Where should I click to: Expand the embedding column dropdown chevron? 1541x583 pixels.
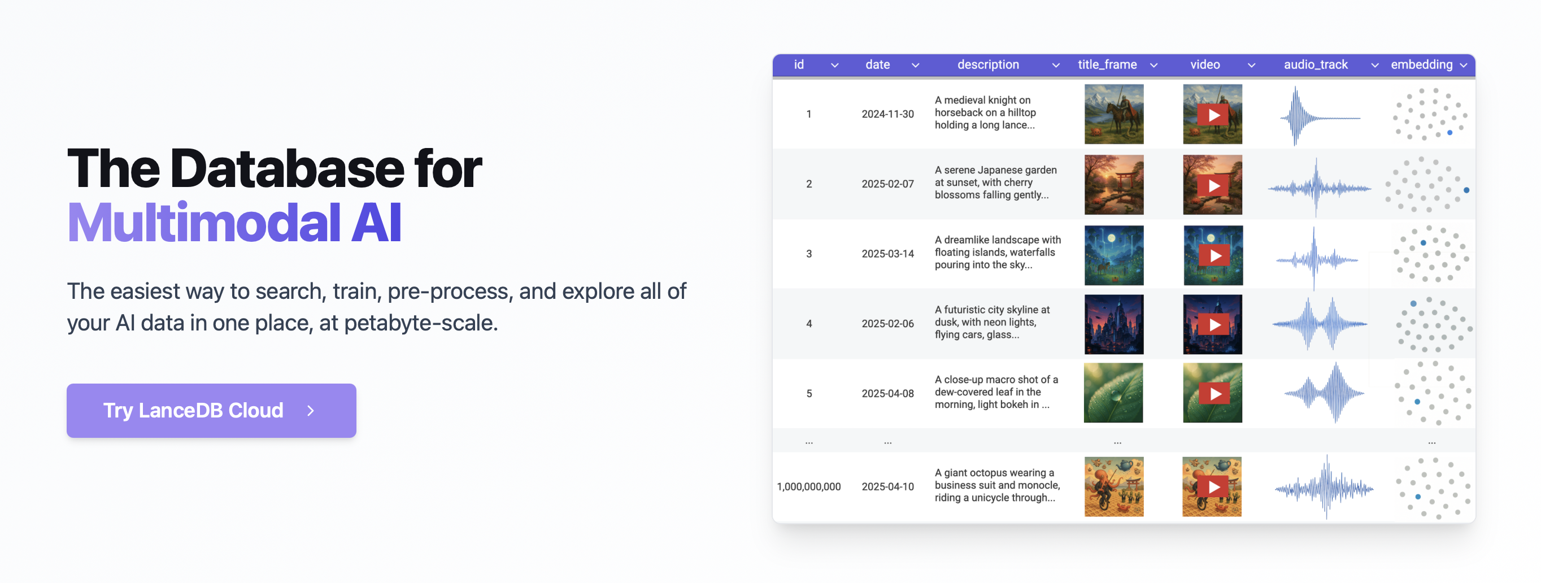(1464, 65)
